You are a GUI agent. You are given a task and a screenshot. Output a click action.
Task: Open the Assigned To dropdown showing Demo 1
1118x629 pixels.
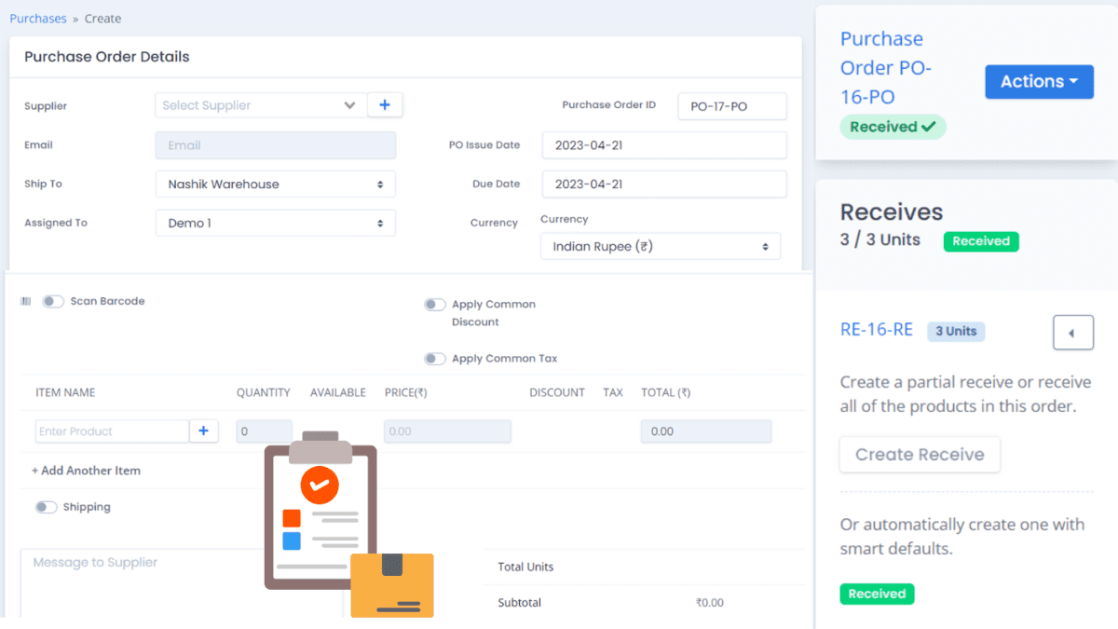coord(275,223)
